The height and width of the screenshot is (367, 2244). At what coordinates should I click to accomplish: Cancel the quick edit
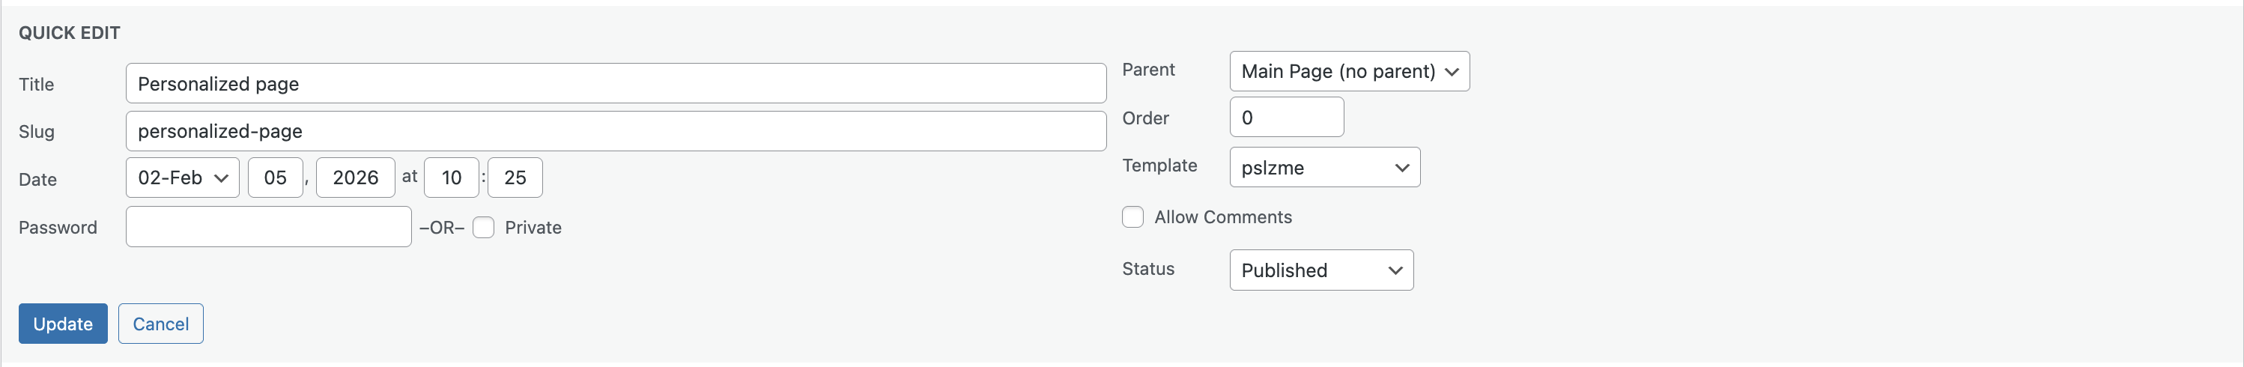click(x=160, y=324)
